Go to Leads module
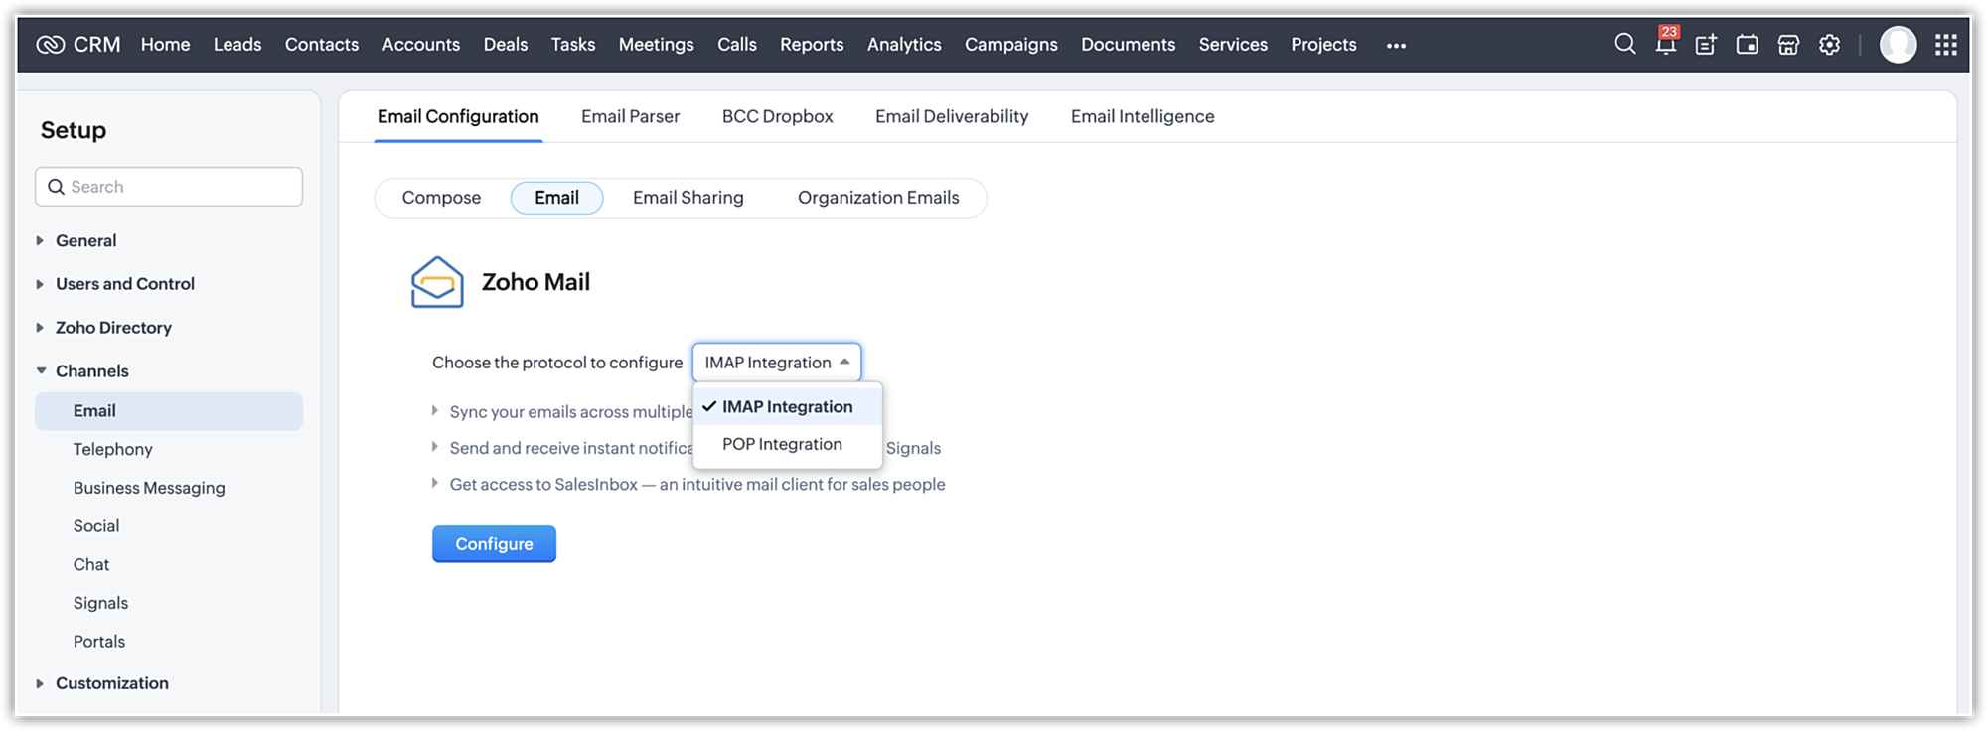The height and width of the screenshot is (731, 1987). click(x=237, y=45)
